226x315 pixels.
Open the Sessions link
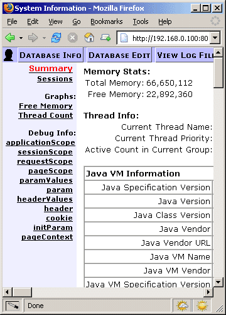click(55, 79)
